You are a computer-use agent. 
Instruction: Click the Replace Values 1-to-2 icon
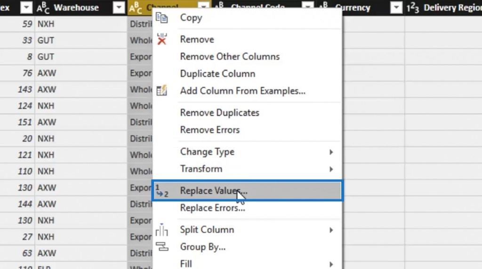pyautogui.click(x=162, y=191)
